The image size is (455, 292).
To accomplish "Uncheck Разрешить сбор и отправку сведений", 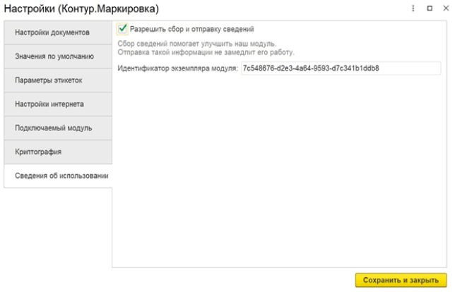I will (122, 29).
